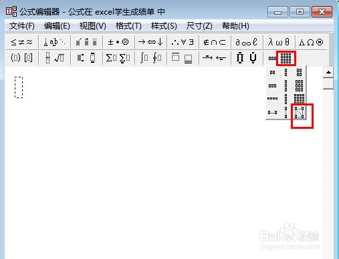Open the set theory symbols palette (∉∩⊂)
339x259 pixels.
(215, 42)
